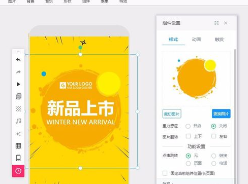Select the WINTER NEW ARRIVAL text
This screenshot has width=248, height=184.
[81, 122]
